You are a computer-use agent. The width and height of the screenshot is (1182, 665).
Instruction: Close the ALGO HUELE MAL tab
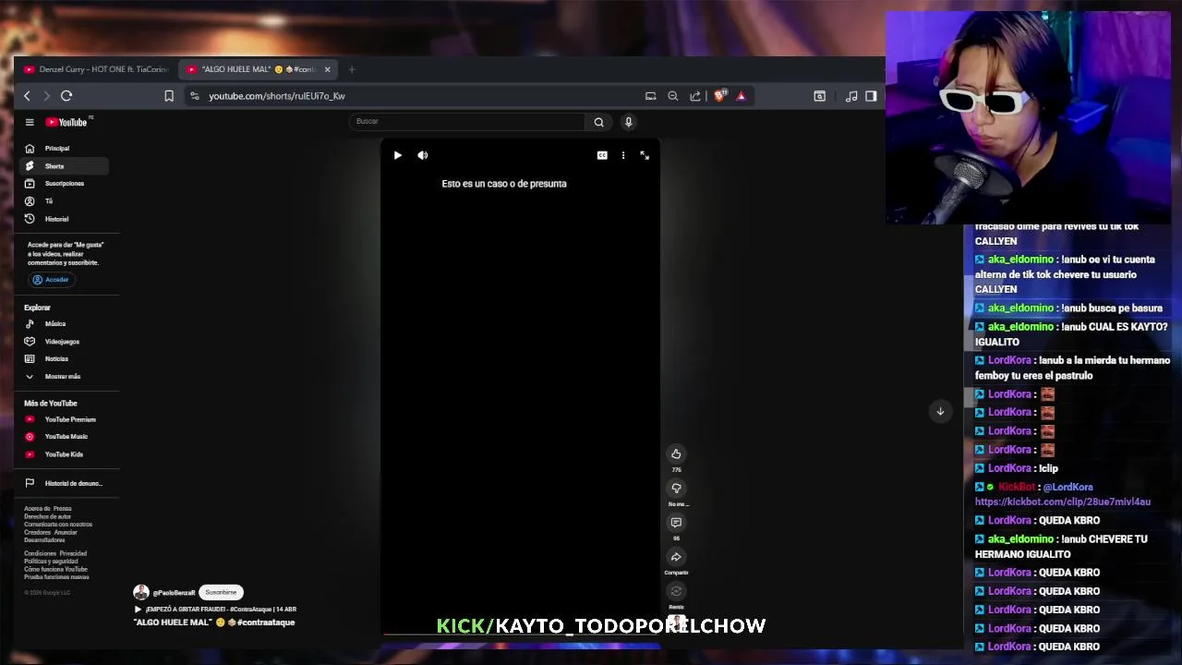[x=327, y=69]
